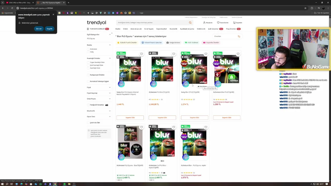Image resolution: width=331 pixels, height=186 pixels.
Task: Collapse the Marka filter section
Action: pyautogui.click(x=110, y=45)
